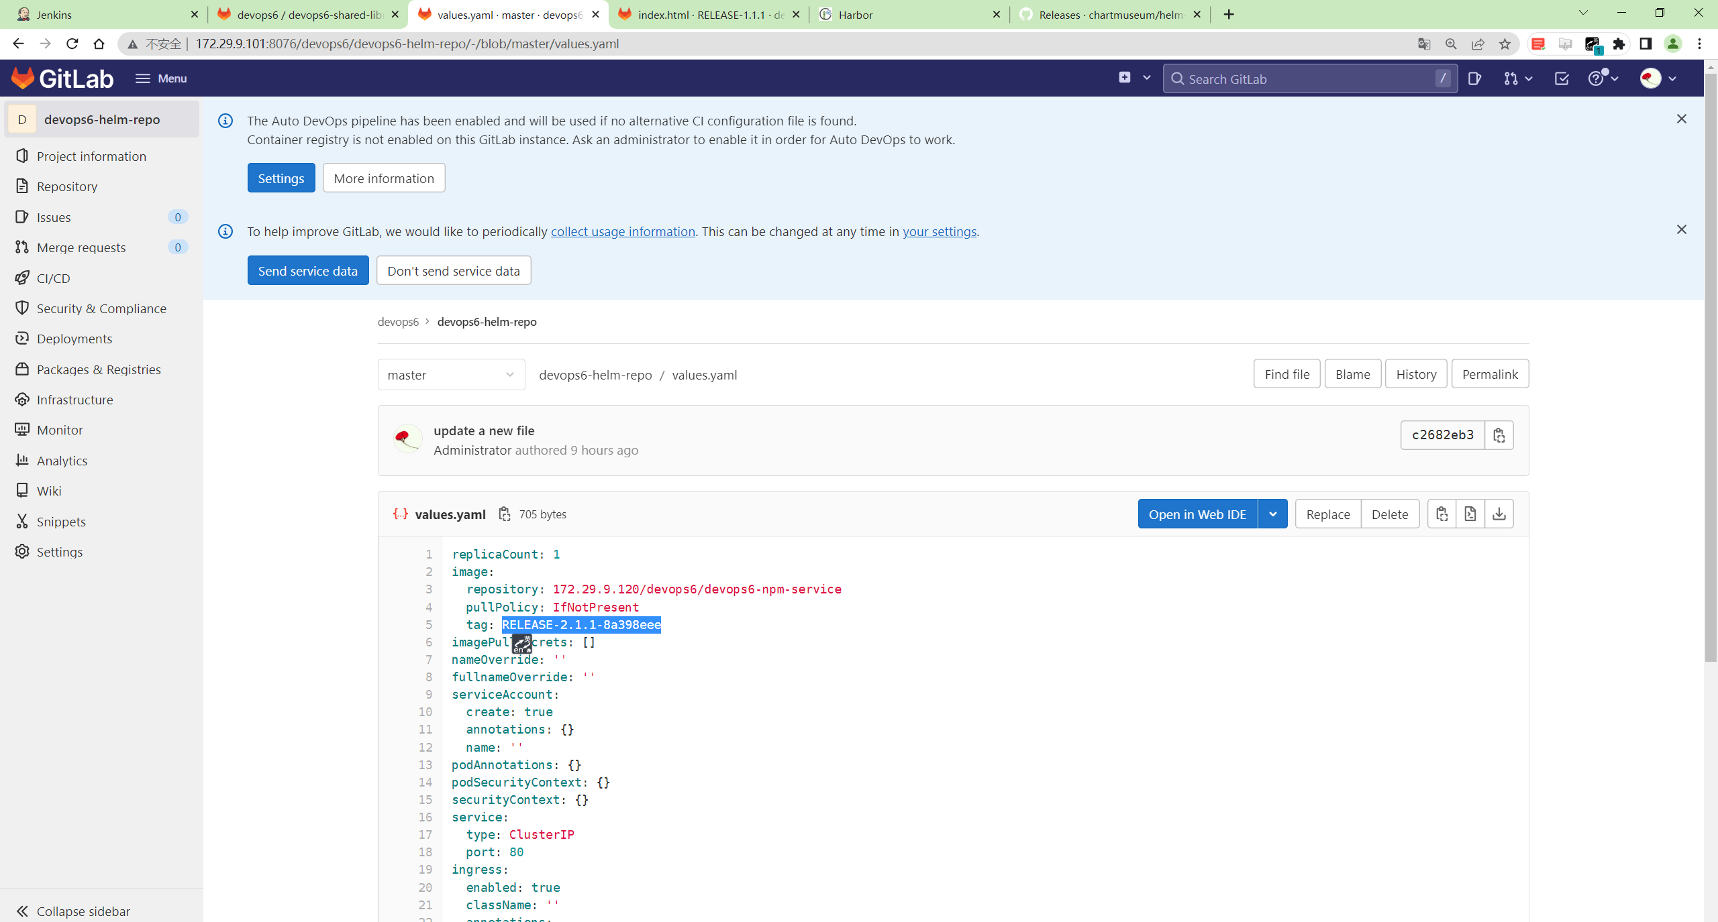Click the GitLab home logo icon

(x=23, y=78)
